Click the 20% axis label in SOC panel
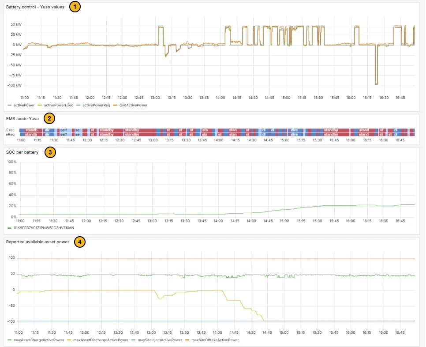The width and height of the screenshot is (426, 347). click(13, 206)
